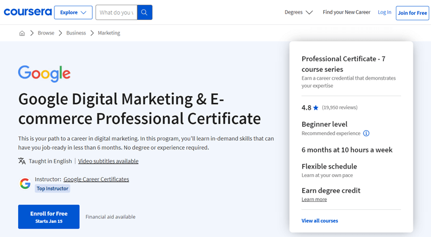Click the blue search magnifier button
The width and height of the screenshot is (431, 237).
point(145,12)
